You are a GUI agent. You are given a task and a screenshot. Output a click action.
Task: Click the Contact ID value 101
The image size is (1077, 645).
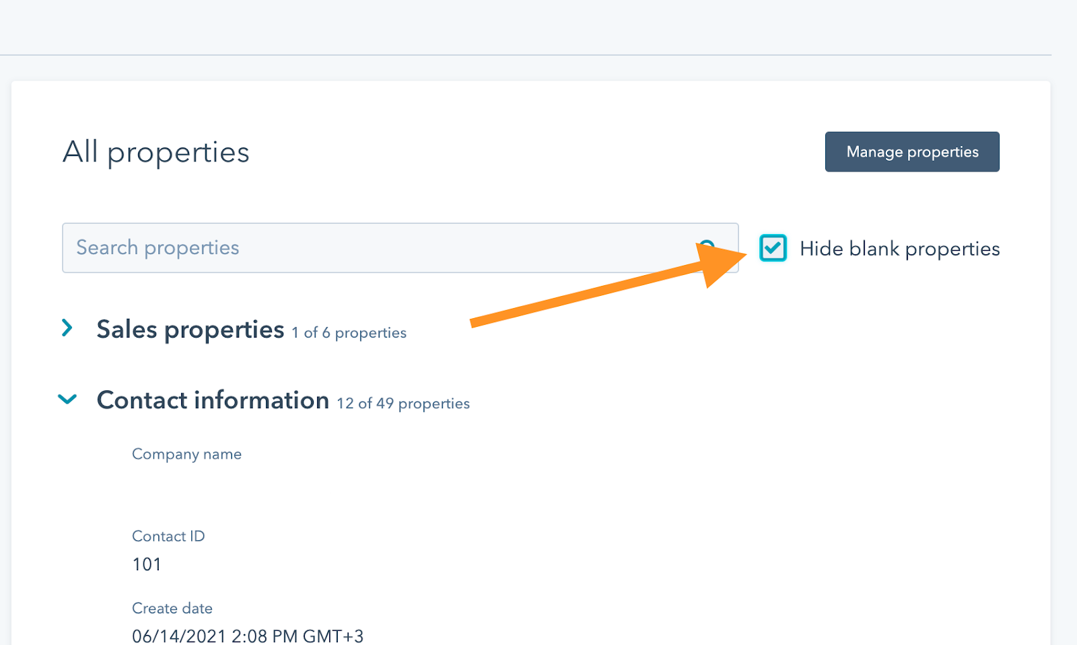pyautogui.click(x=147, y=564)
